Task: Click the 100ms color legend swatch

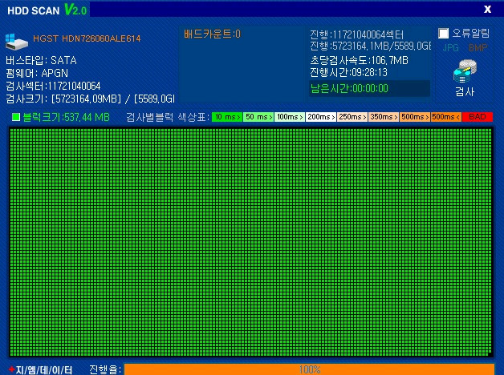Action: (290, 117)
